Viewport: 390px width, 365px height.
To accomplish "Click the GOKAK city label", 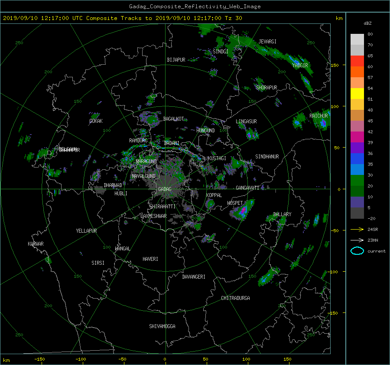I will pos(96,121).
